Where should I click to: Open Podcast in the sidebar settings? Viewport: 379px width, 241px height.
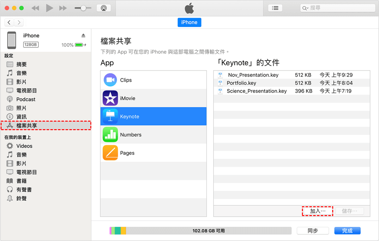tap(26, 99)
